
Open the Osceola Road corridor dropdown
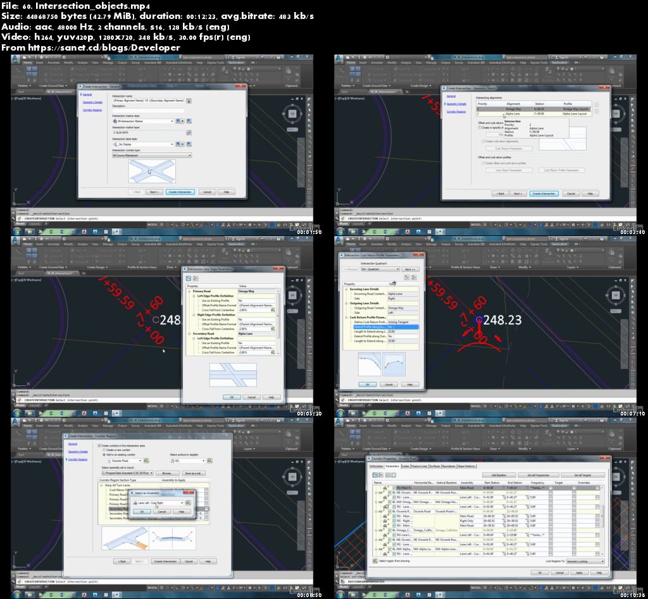pos(125,460)
